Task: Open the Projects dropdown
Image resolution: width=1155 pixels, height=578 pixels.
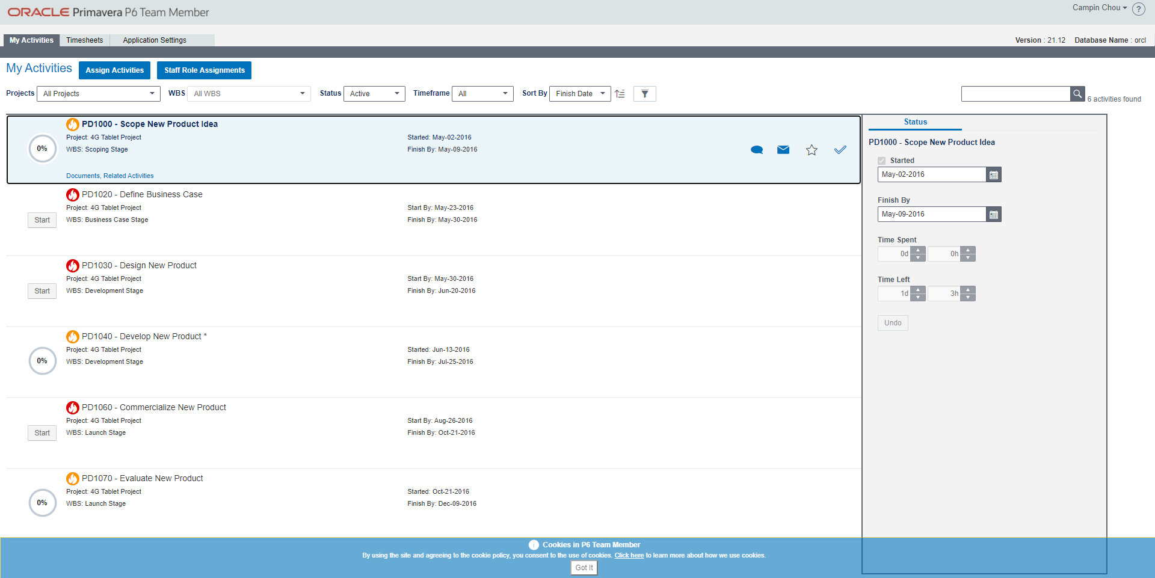Action: tap(152, 93)
